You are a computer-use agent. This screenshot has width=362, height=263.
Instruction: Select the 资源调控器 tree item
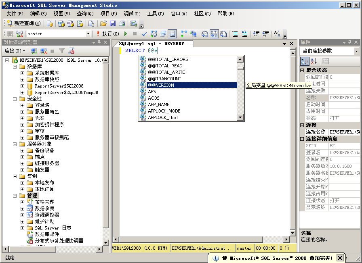pos(47,215)
